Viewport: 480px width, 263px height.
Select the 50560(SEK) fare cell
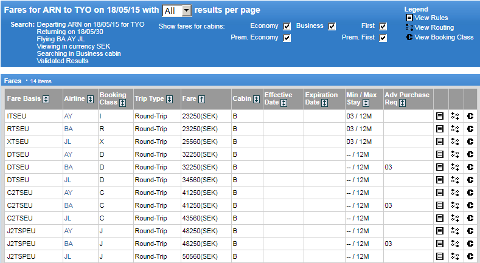point(198,256)
